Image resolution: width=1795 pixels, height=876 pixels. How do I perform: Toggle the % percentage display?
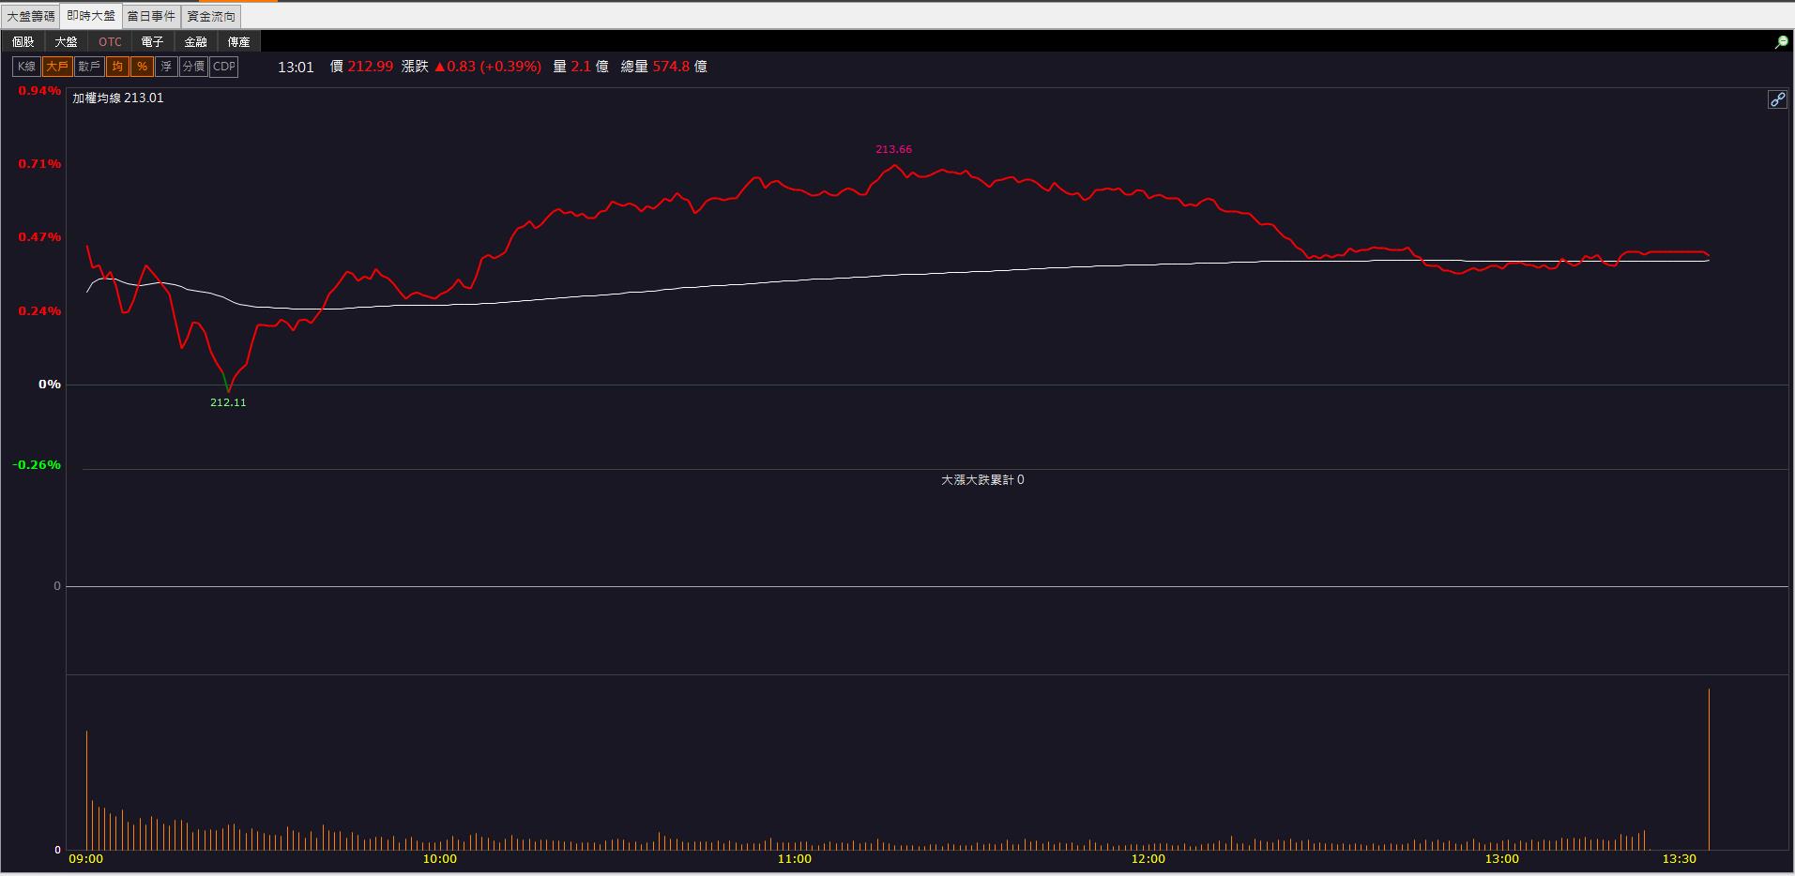click(x=142, y=67)
